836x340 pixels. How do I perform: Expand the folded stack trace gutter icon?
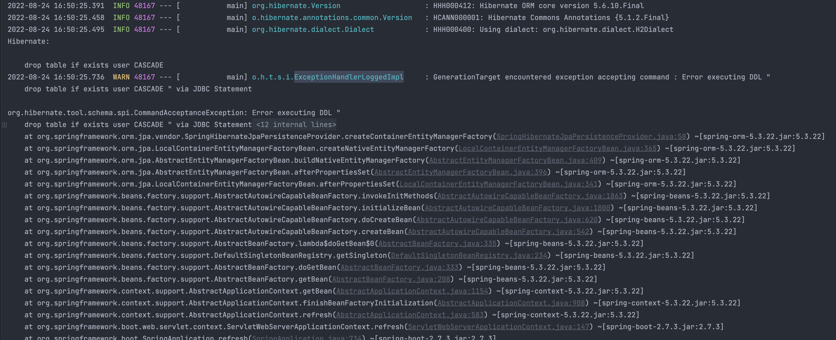point(4,125)
